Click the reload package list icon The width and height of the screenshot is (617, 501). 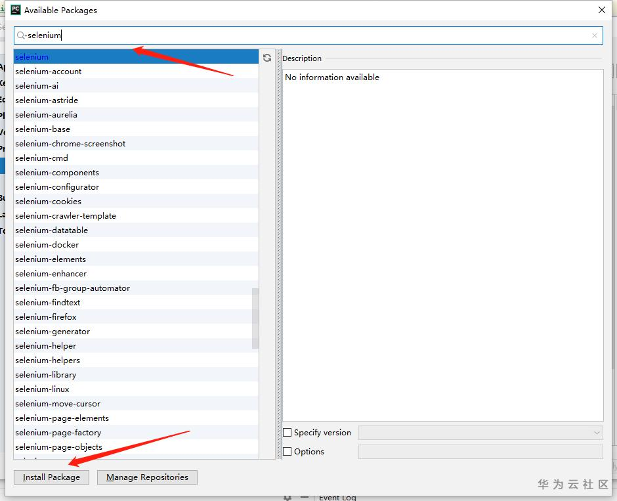267,58
